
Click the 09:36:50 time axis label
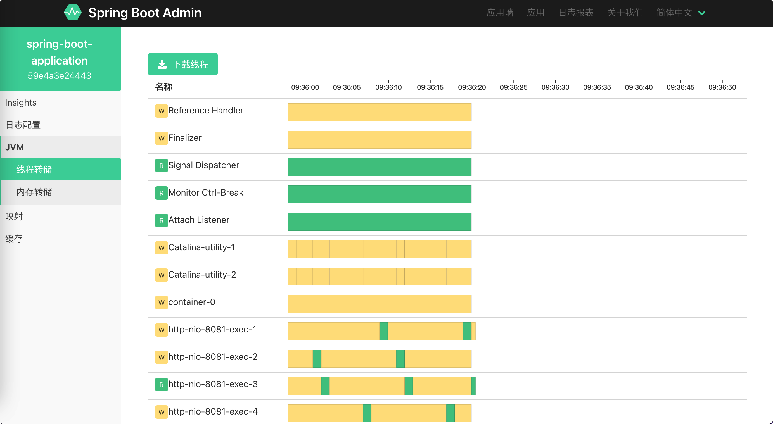(x=722, y=87)
